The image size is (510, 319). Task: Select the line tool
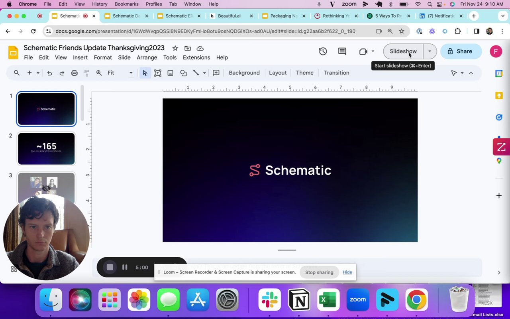pos(196,73)
